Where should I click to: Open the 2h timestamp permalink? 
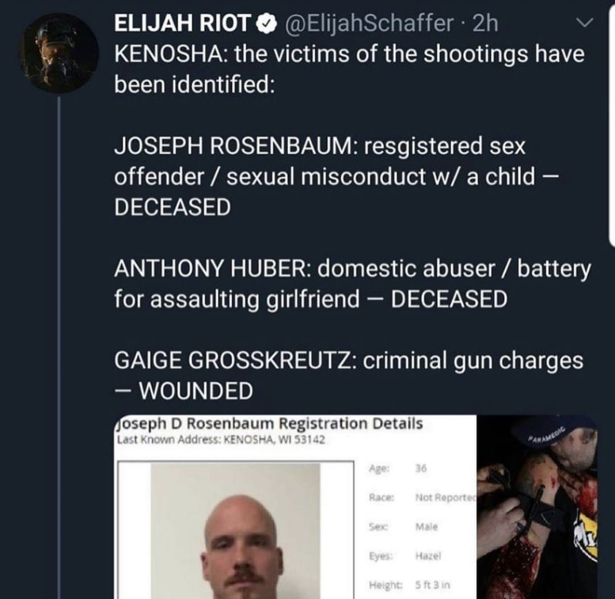click(x=485, y=23)
